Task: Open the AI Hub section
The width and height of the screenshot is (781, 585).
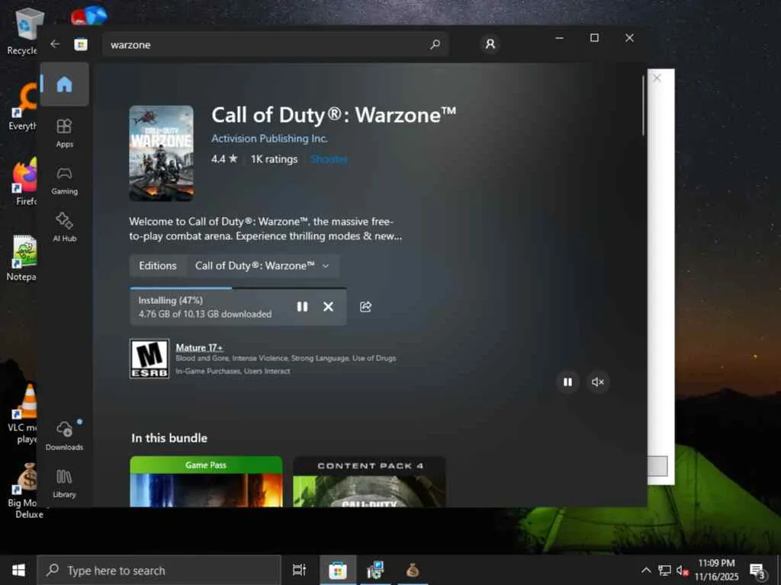Action: tap(64, 228)
